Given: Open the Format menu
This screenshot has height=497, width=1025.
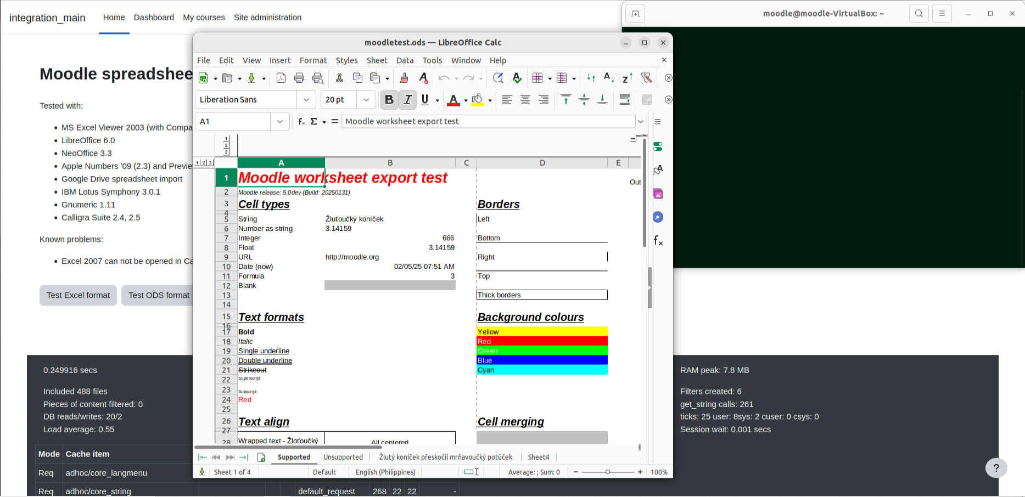Looking at the screenshot, I should pos(313,60).
